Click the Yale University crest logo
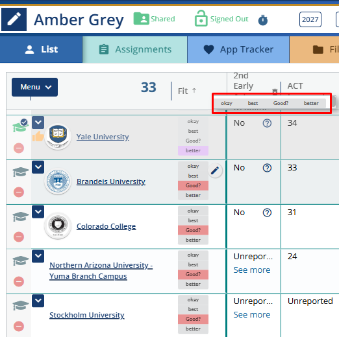Image resolution: width=339 pixels, height=337 pixels. click(58, 137)
